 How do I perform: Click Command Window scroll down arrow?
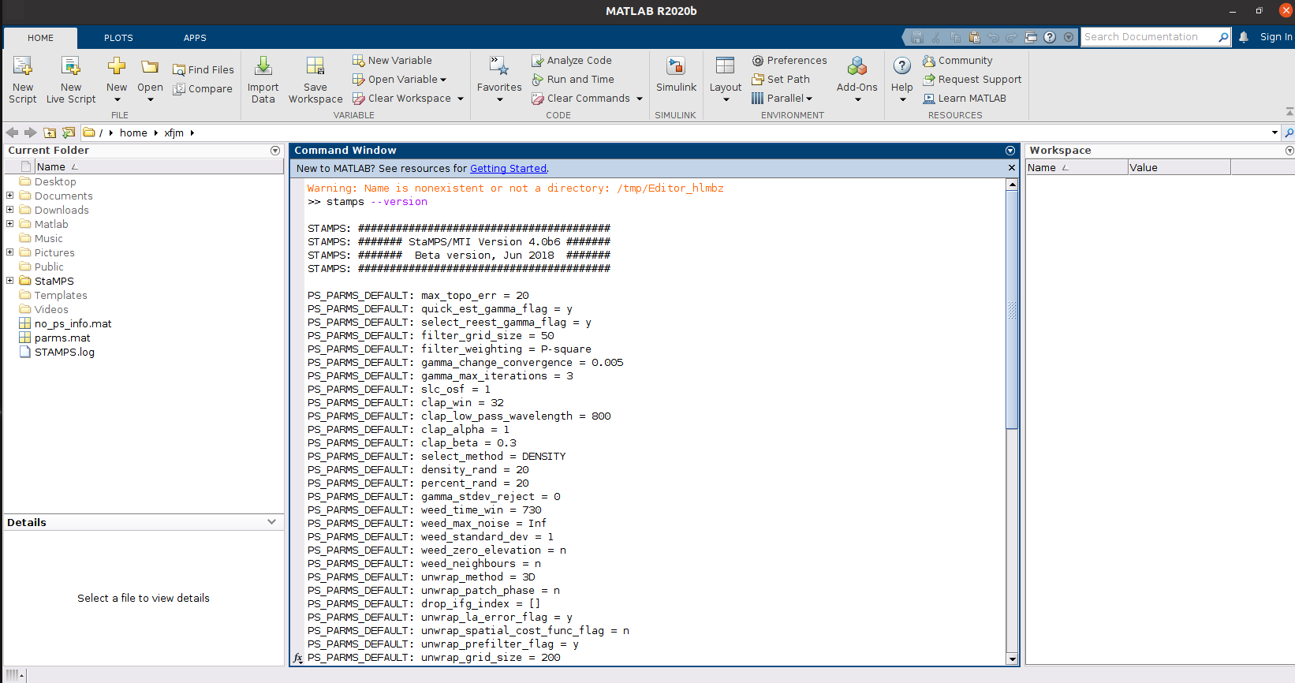point(1012,659)
